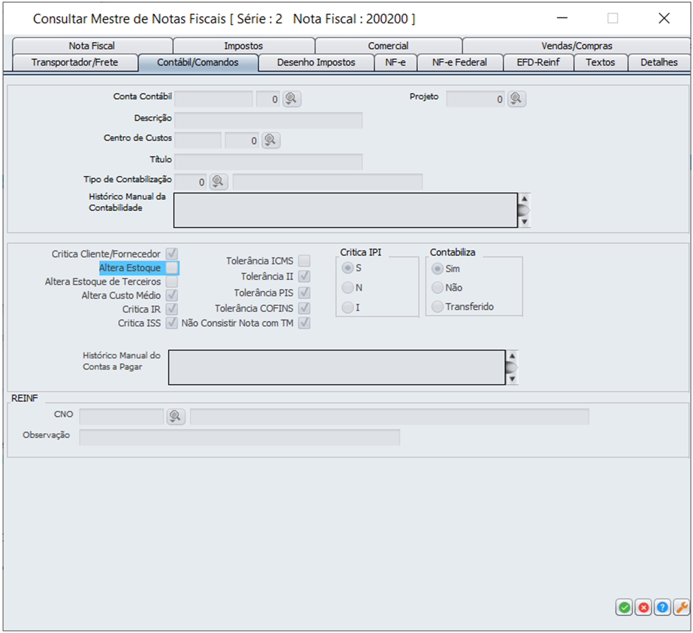Image resolution: width=693 pixels, height=633 pixels.
Task: Select Contabiliza Transferido option
Action: (437, 306)
